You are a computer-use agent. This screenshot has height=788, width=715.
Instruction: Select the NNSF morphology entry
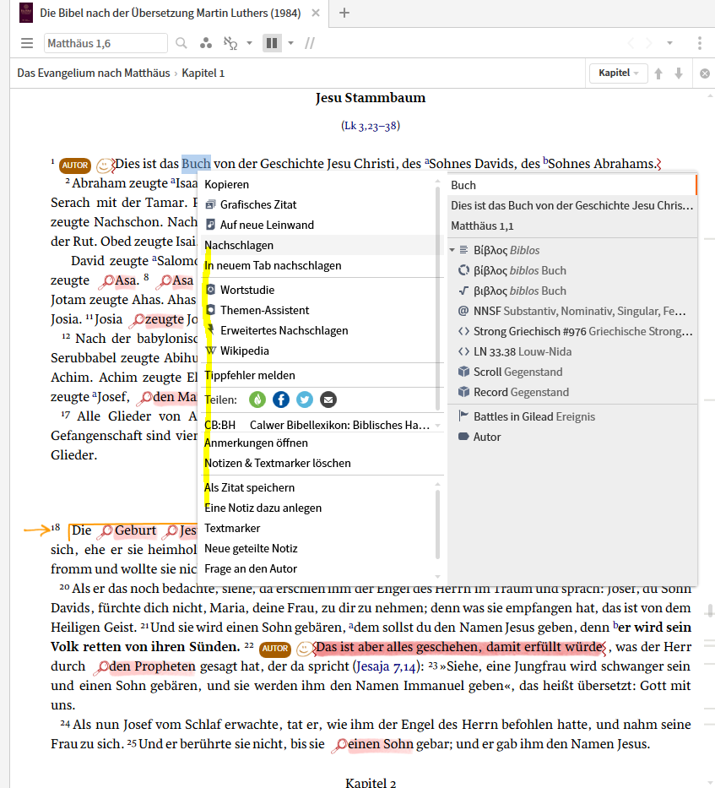tap(572, 311)
